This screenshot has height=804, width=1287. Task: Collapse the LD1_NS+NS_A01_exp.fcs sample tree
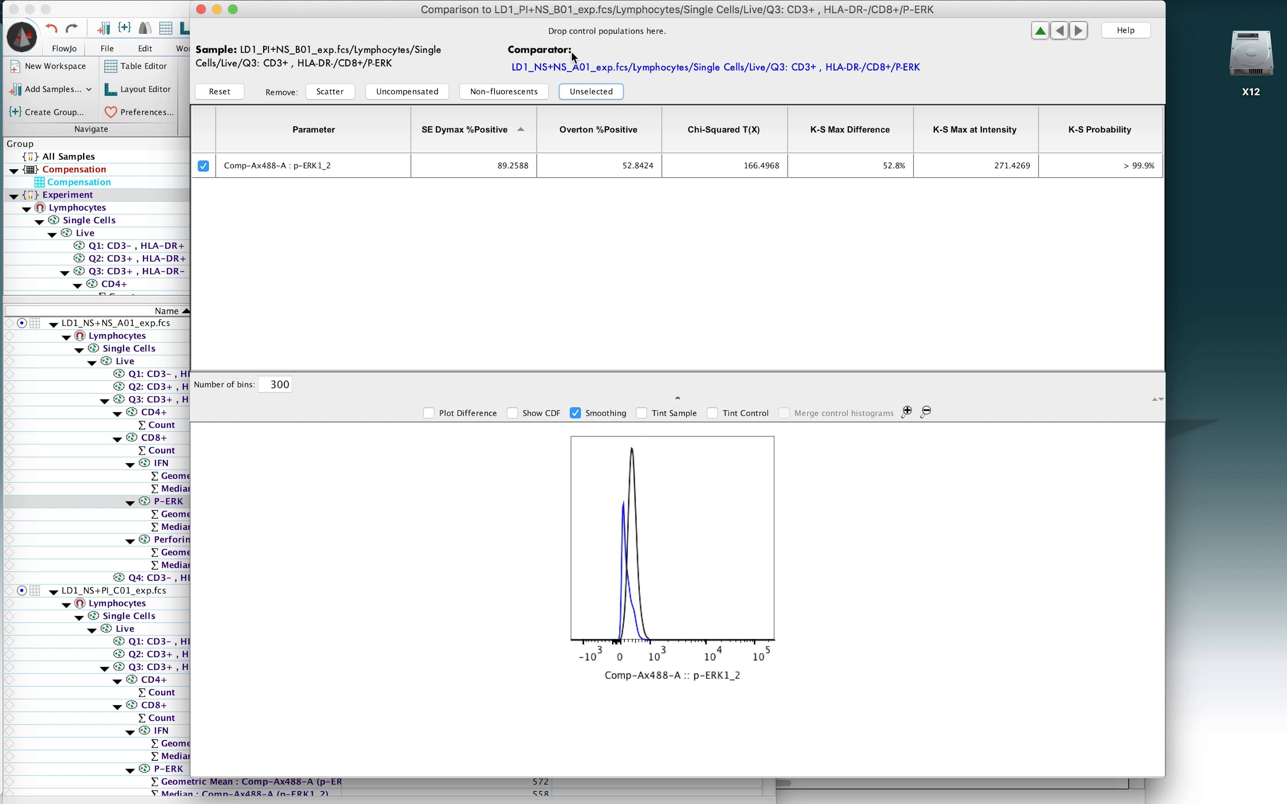(53, 324)
